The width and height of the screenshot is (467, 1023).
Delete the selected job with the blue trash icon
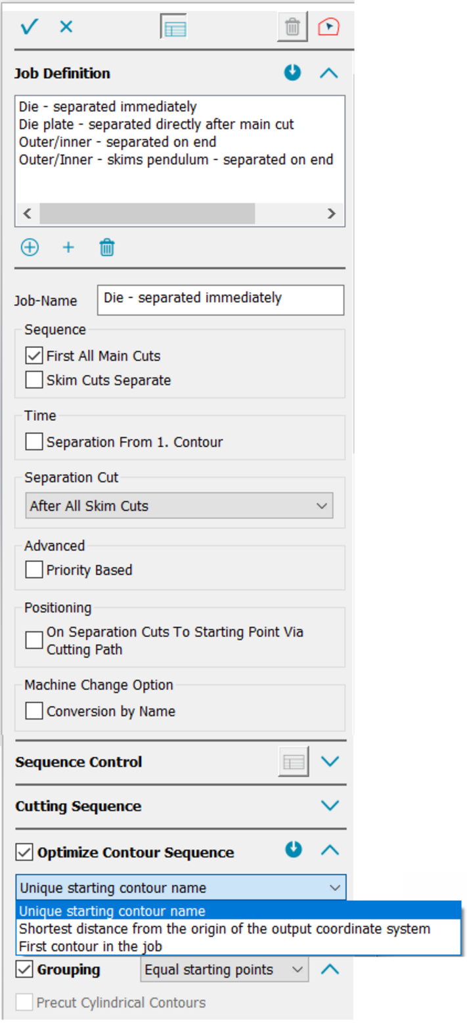tap(107, 248)
